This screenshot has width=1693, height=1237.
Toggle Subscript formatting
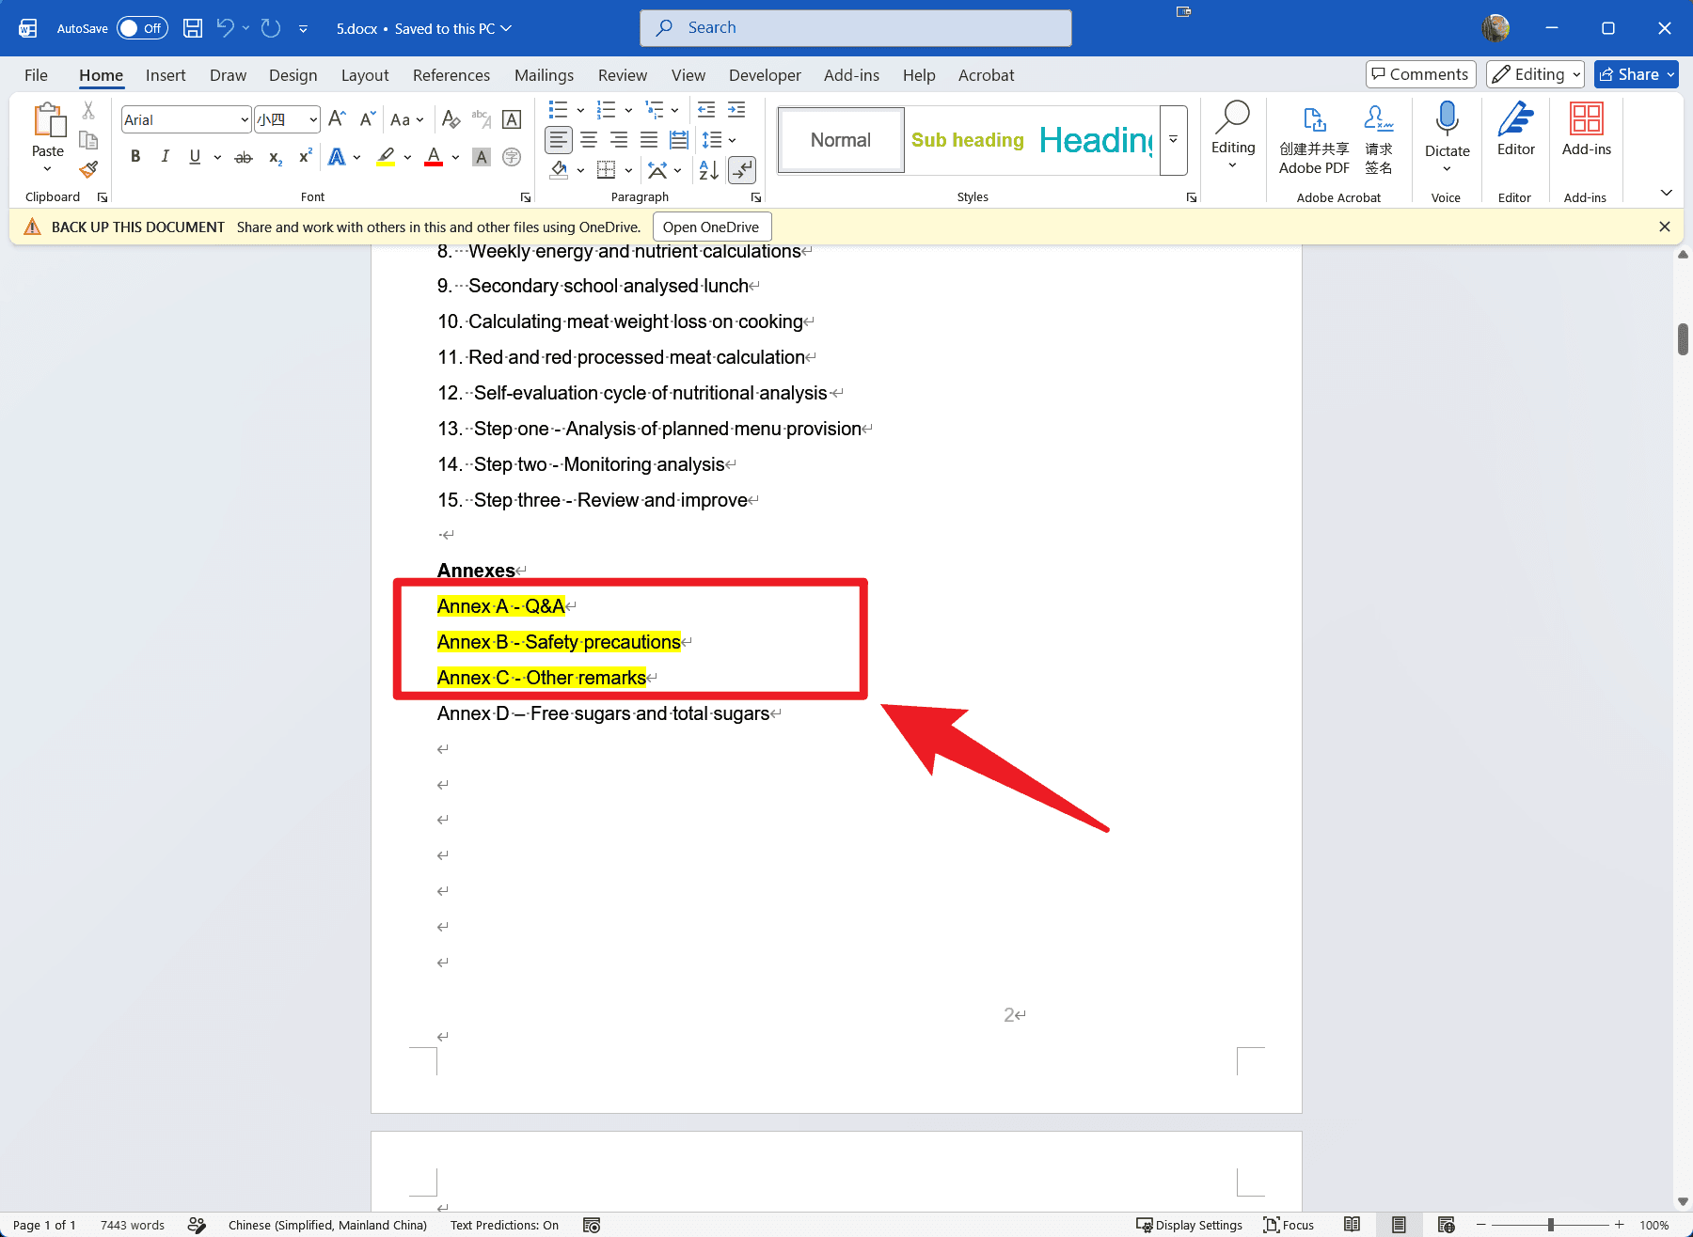pos(275,157)
